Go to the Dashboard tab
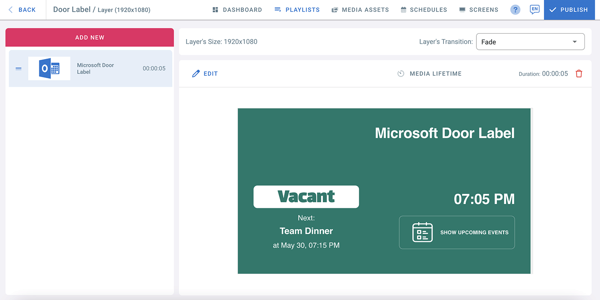Viewport: 600px width, 300px height. pyautogui.click(x=237, y=10)
